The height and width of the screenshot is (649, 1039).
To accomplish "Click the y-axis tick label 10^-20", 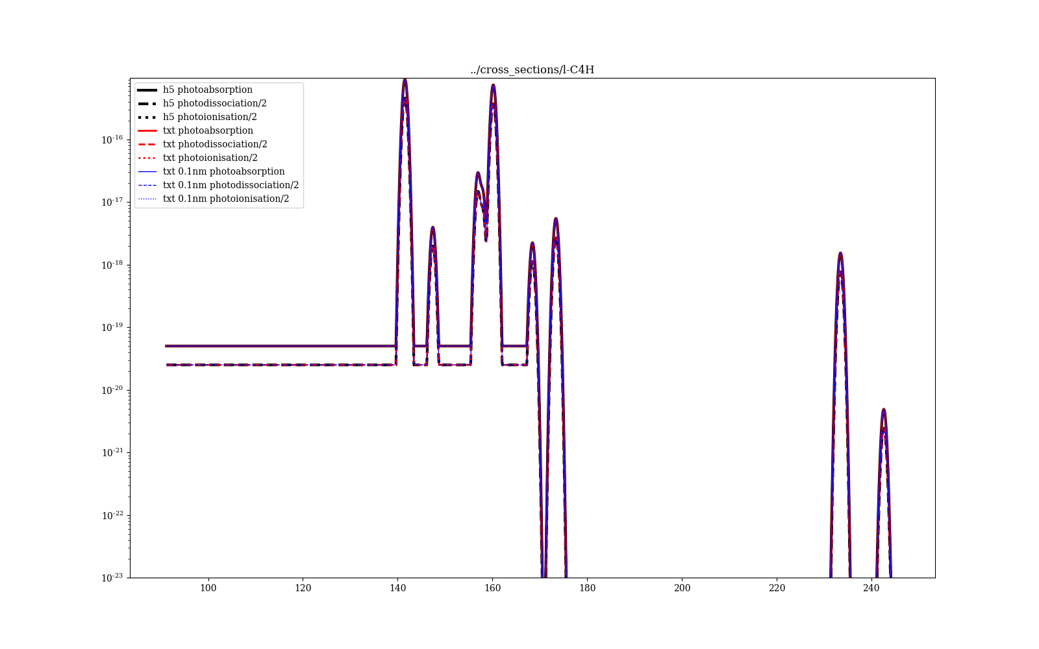I will point(112,389).
